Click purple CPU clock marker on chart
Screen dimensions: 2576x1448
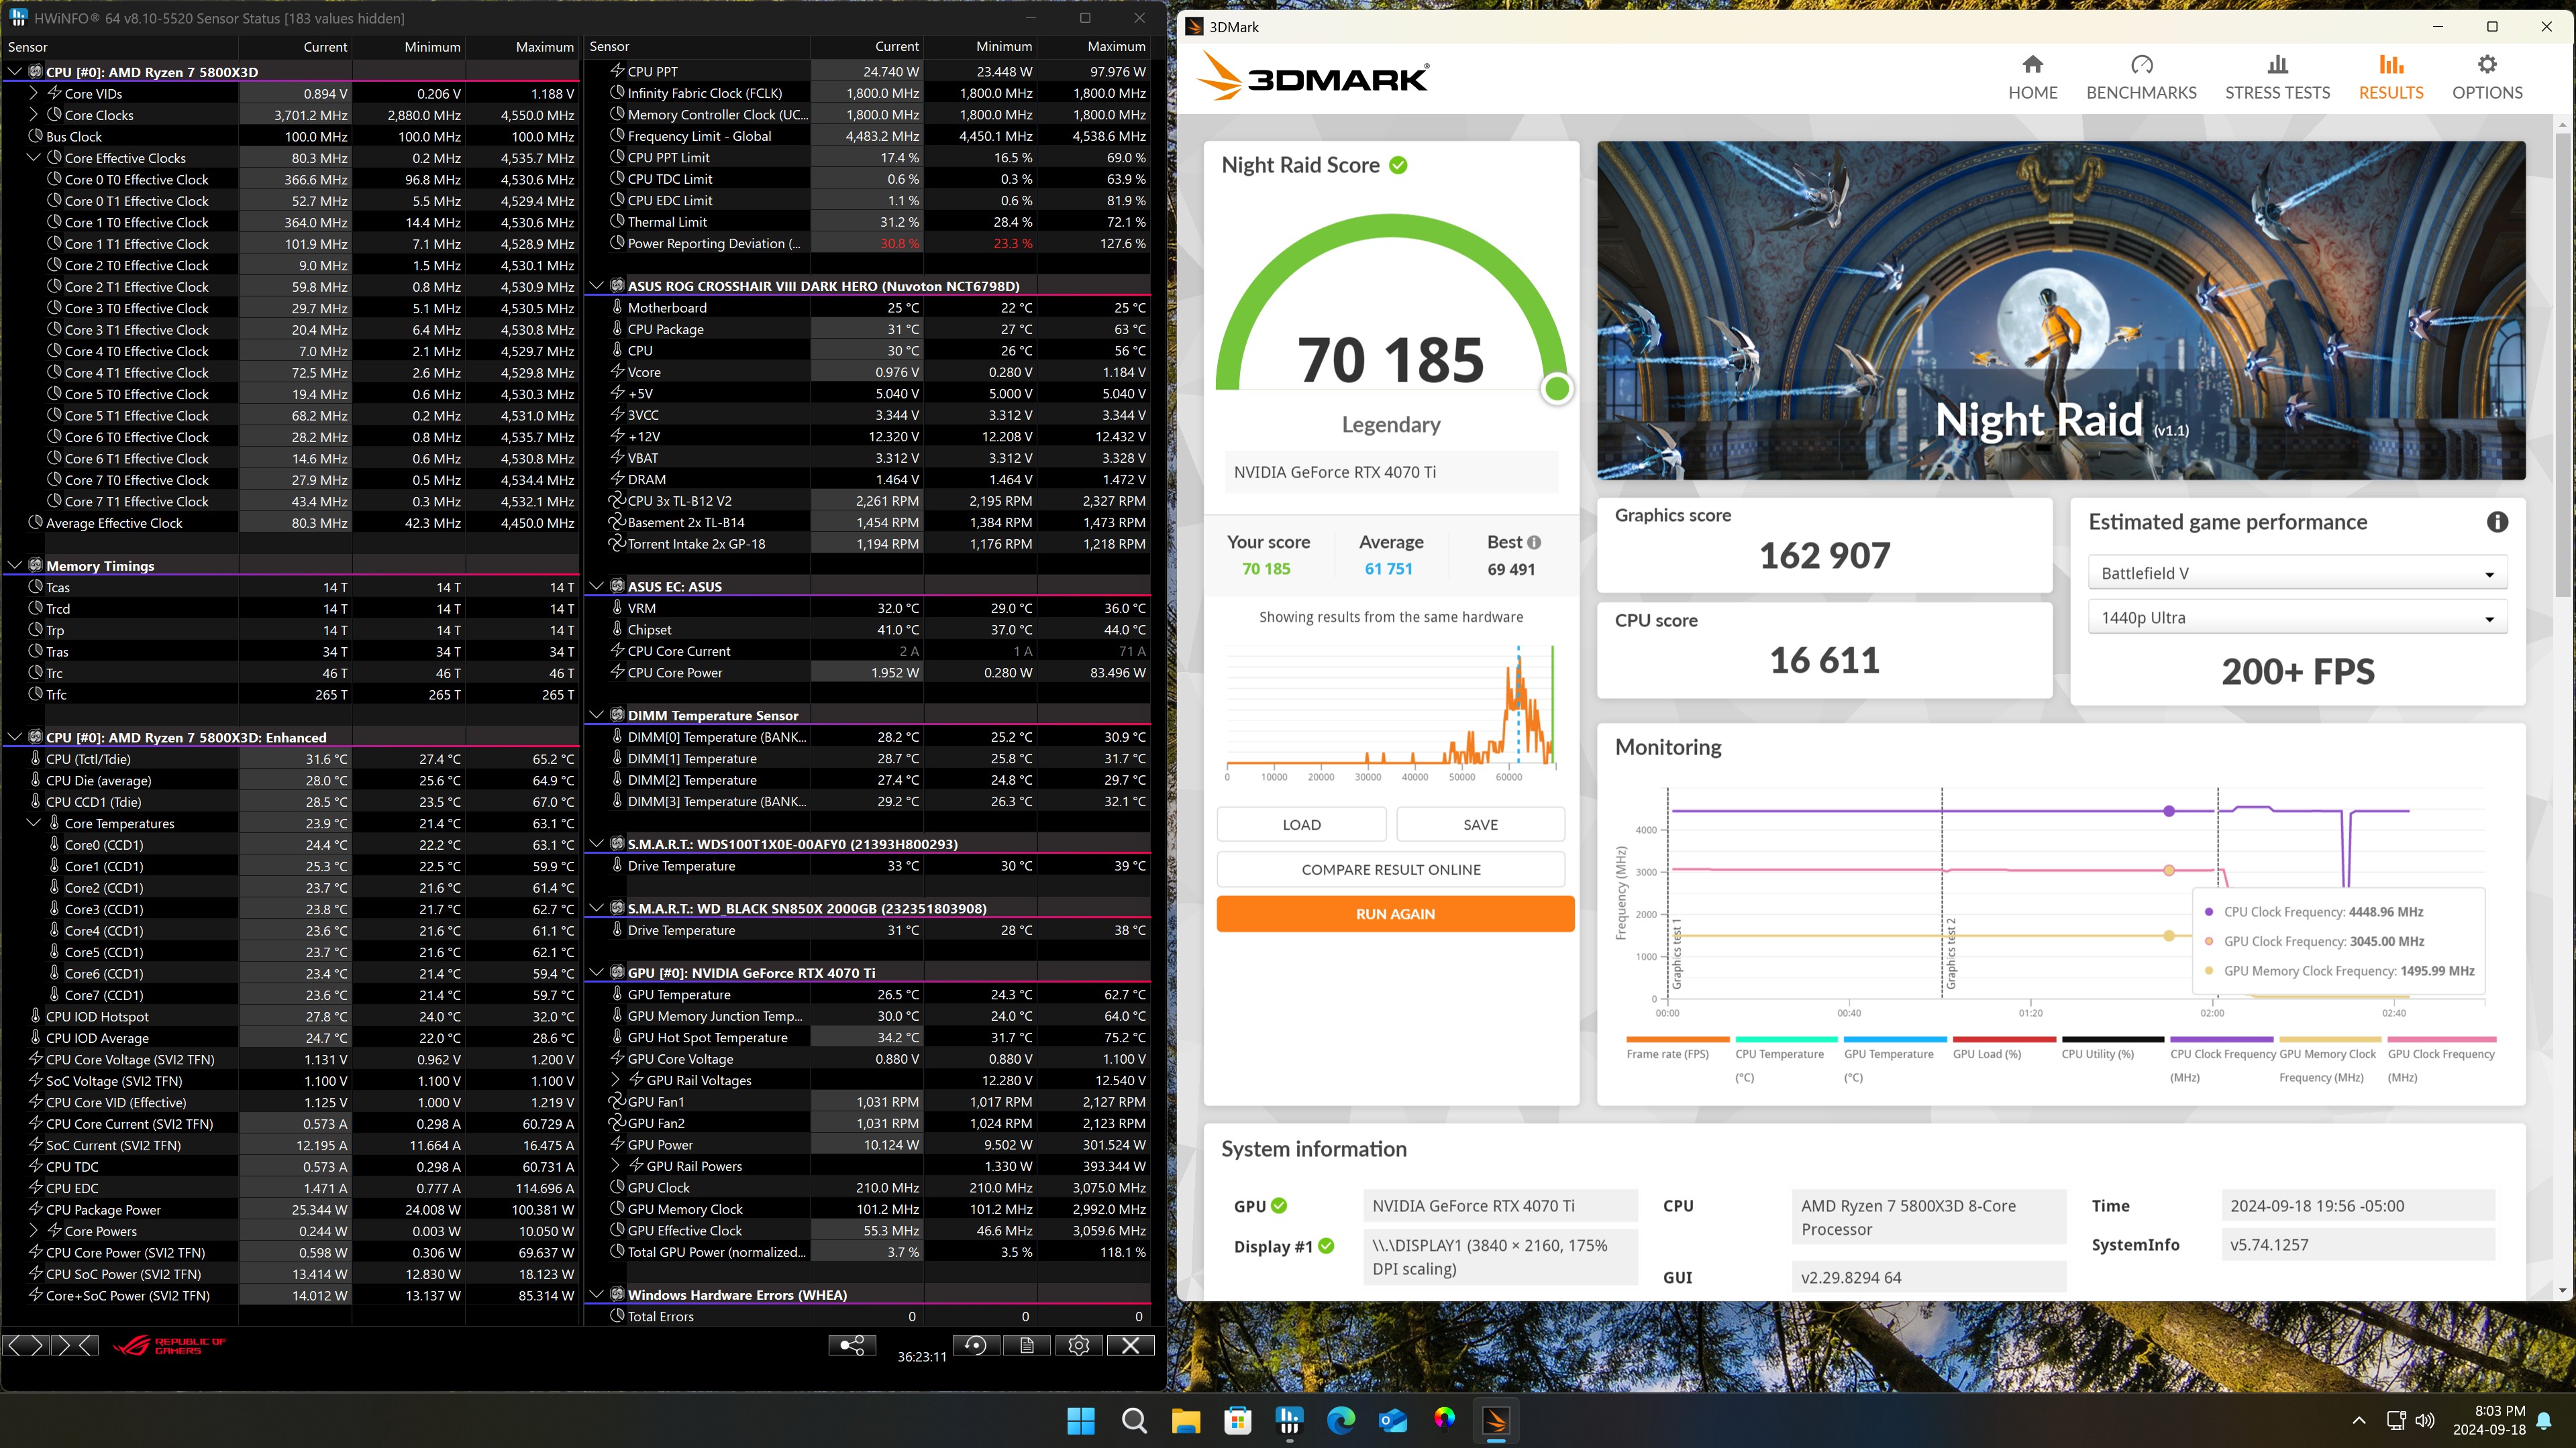point(2168,810)
